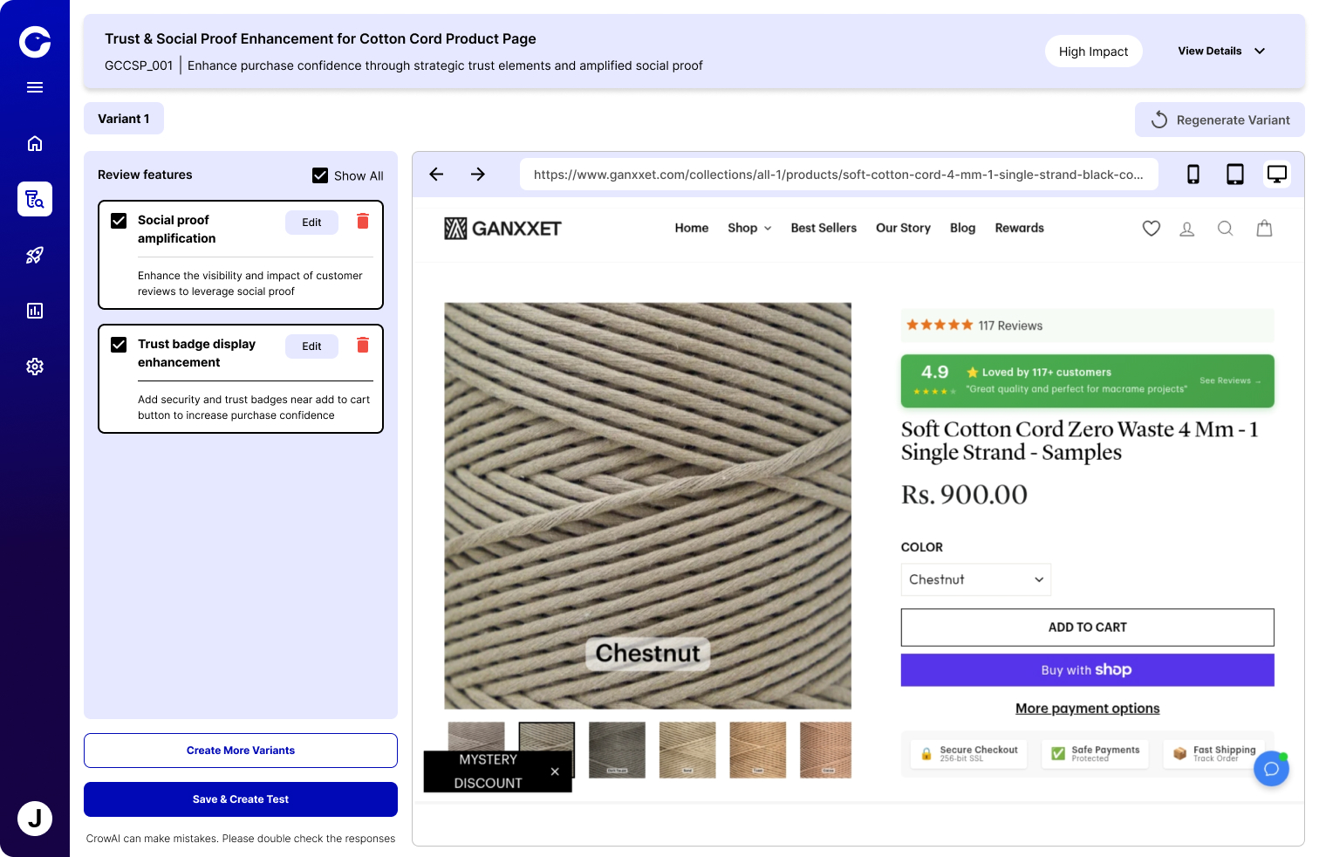Open the settings gear in sidebar
The width and height of the screenshot is (1319, 857).
point(35,367)
